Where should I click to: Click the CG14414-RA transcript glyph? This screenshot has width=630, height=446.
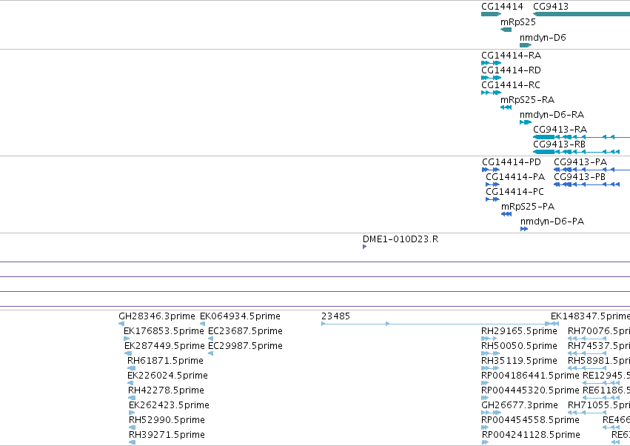(492, 63)
